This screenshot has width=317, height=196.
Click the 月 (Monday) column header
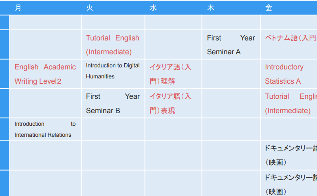pos(18,8)
